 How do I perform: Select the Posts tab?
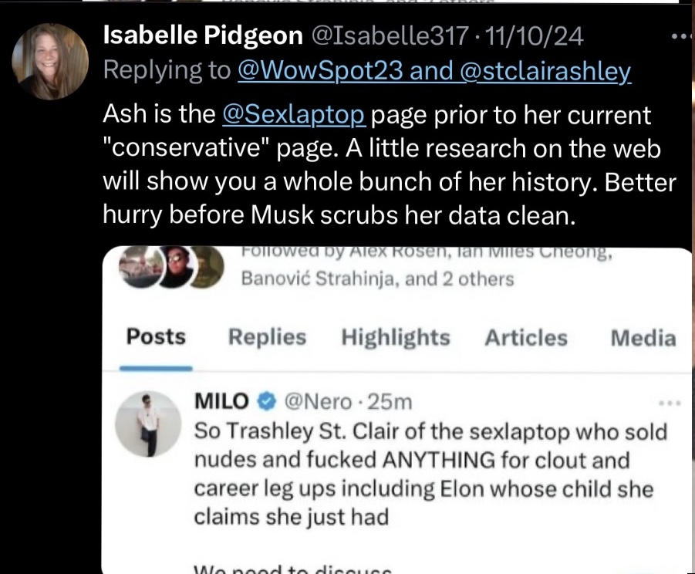pos(156,337)
